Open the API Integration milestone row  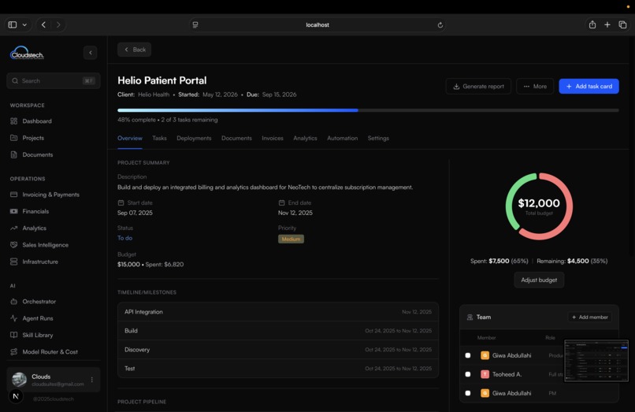point(278,312)
